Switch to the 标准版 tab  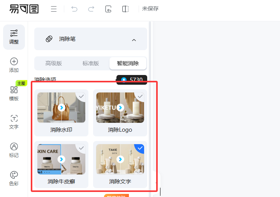[x=91, y=63]
